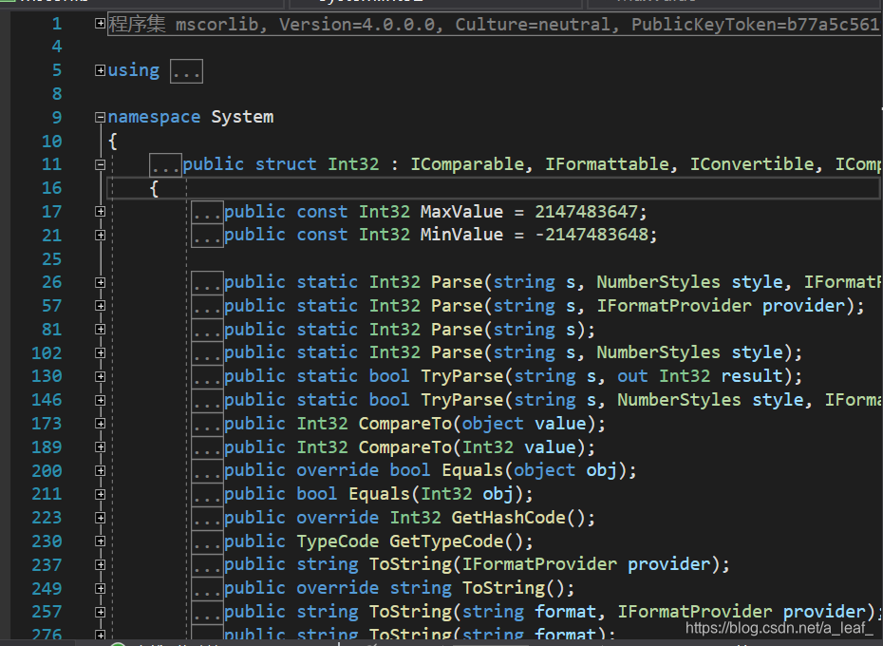The height and width of the screenshot is (646, 883).
Task: Click the out keyword on line 130
Action: [x=632, y=376]
